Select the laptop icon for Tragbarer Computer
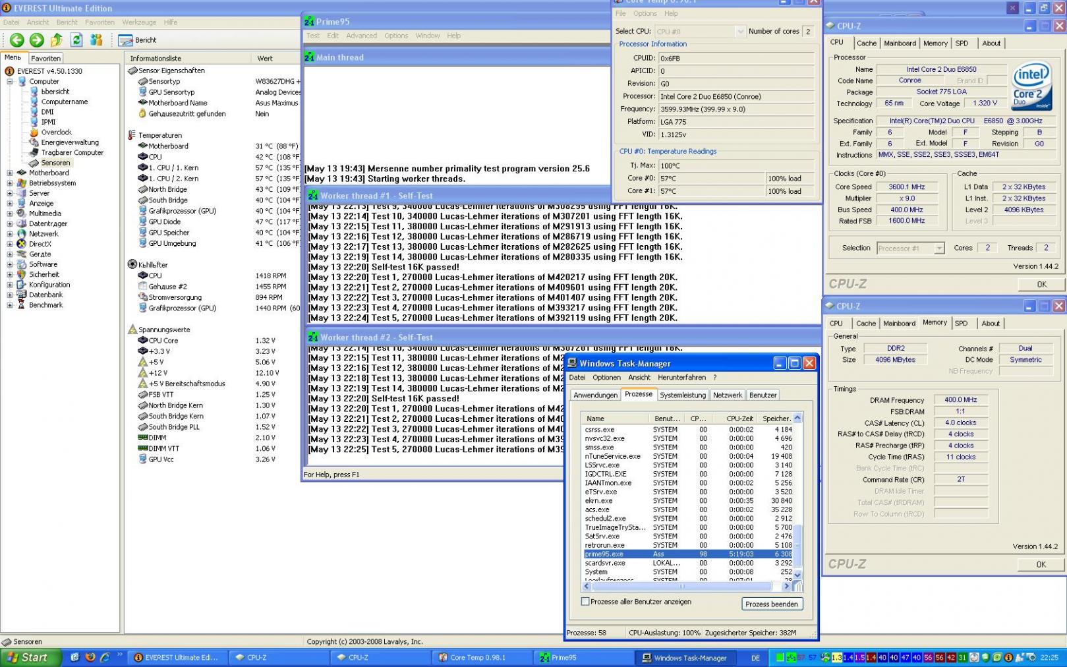The width and height of the screenshot is (1067, 667). coord(34,152)
